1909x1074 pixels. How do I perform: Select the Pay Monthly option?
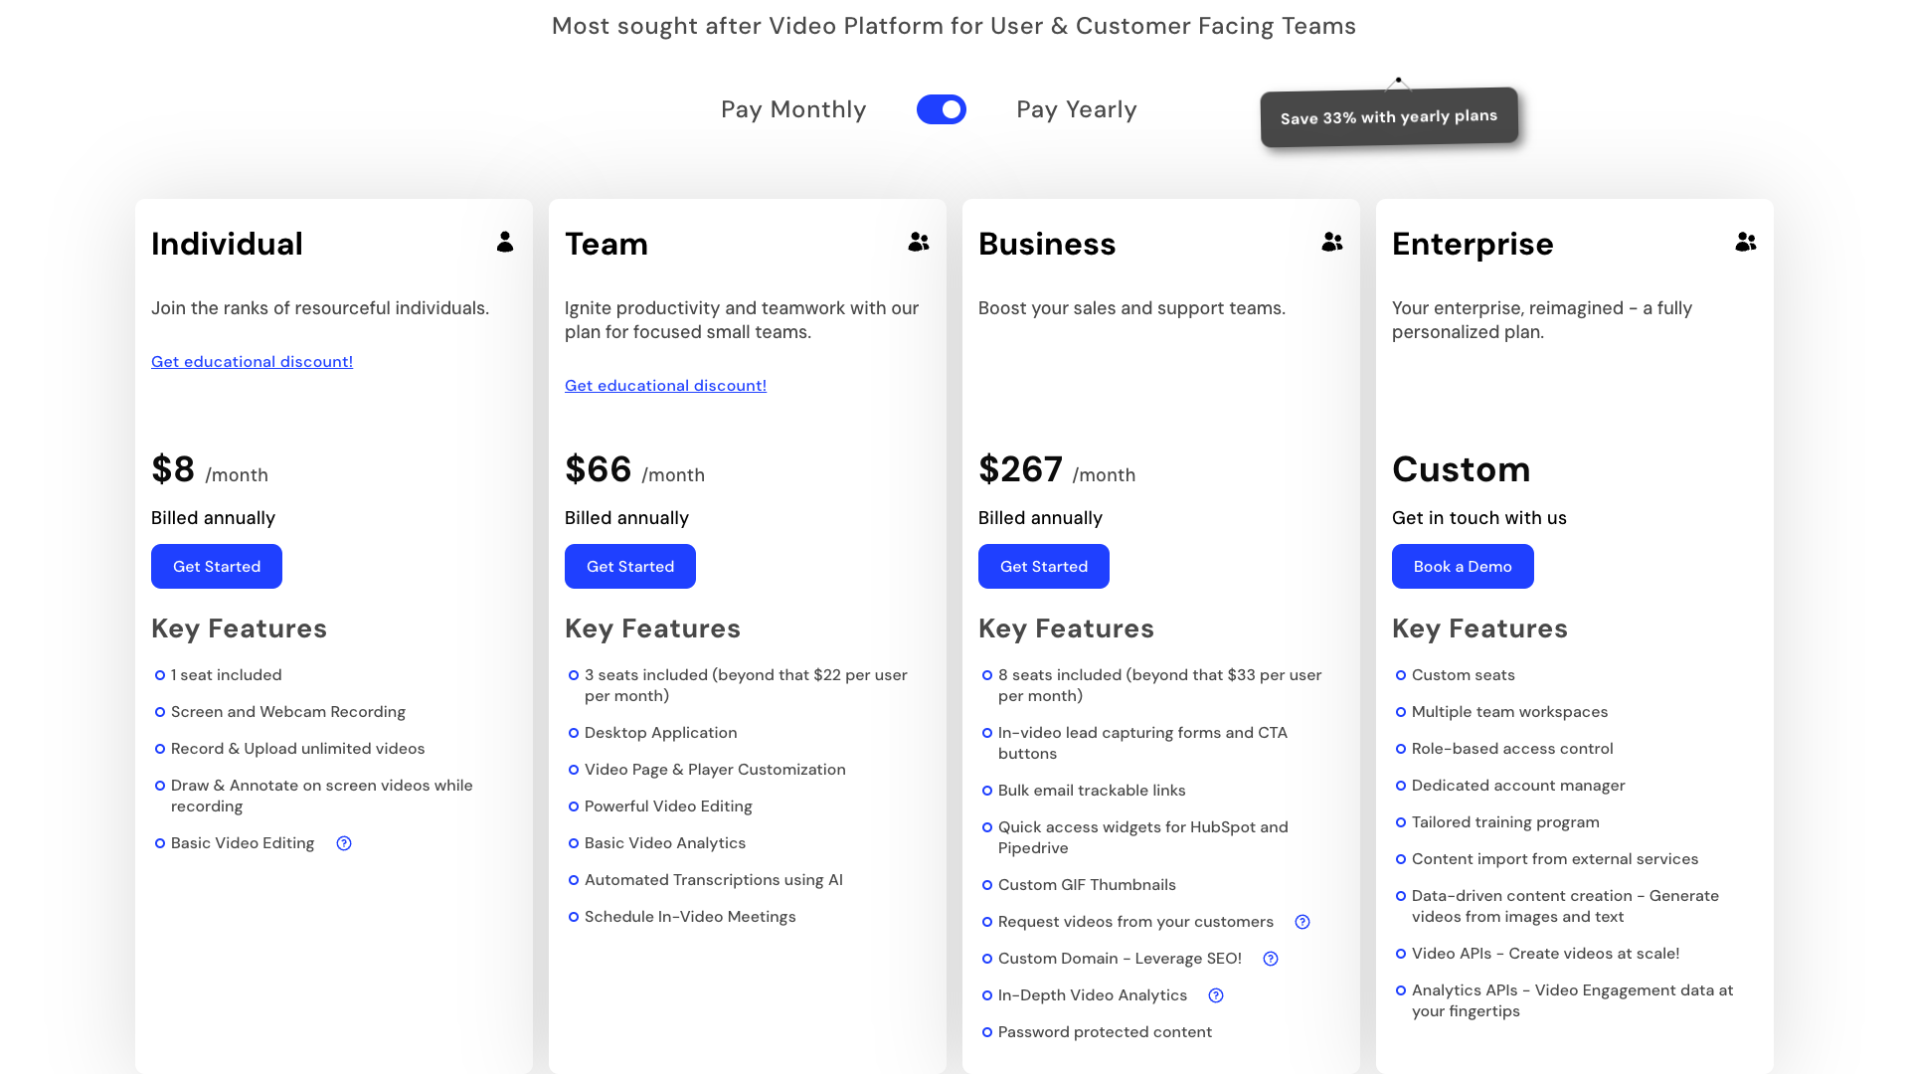pos(793,109)
